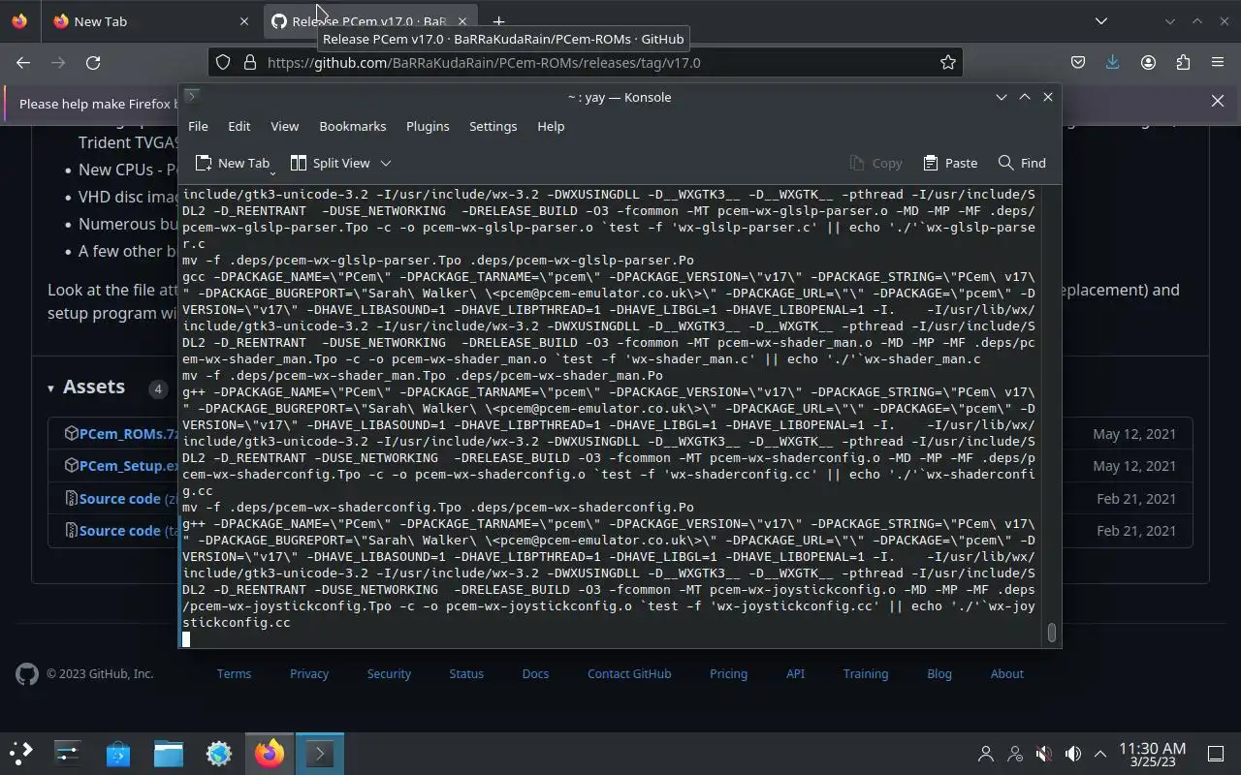Image resolution: width=1241 pixels, height=775 pixels.
Task: Open the Status footer link
Action: (466, 673)
